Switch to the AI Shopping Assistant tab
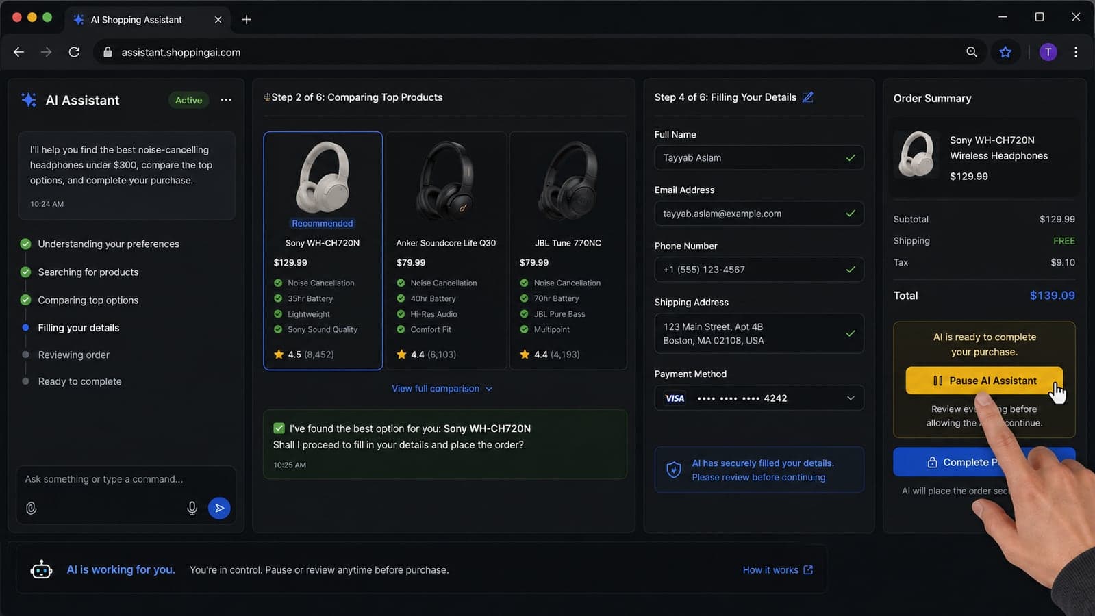 point(147,20)
